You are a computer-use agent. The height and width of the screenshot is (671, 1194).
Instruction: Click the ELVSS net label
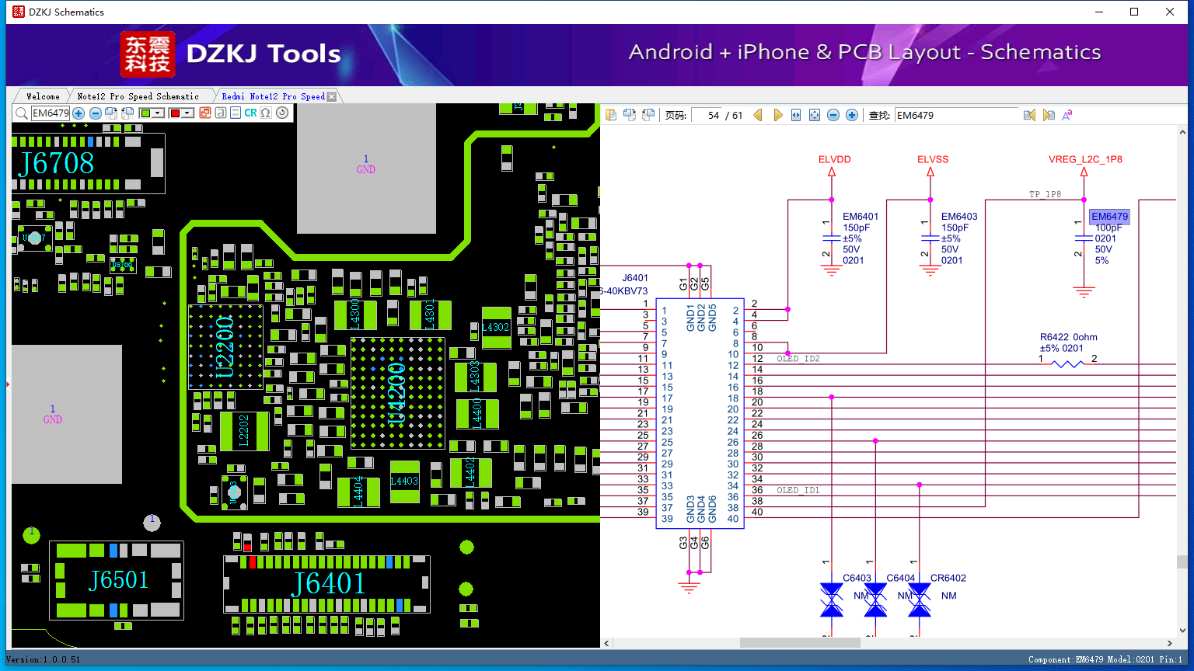click(933, 159)
